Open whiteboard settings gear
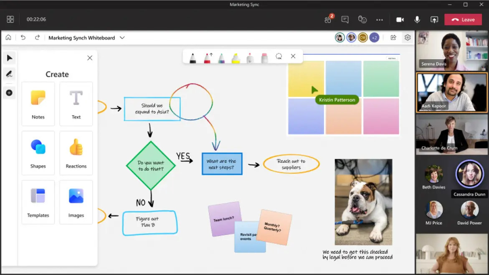Image resolution: width=489 pixels, height=275 pixels. tap(408, 38)
